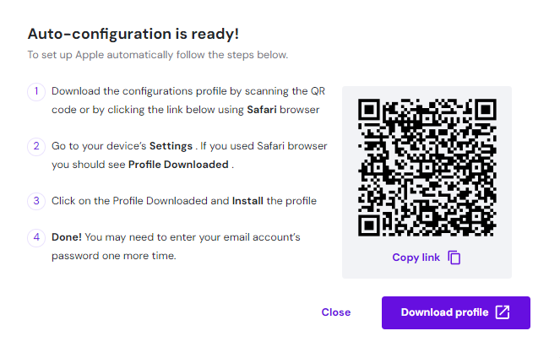Select the step 4 number circle

coord(36,237)
